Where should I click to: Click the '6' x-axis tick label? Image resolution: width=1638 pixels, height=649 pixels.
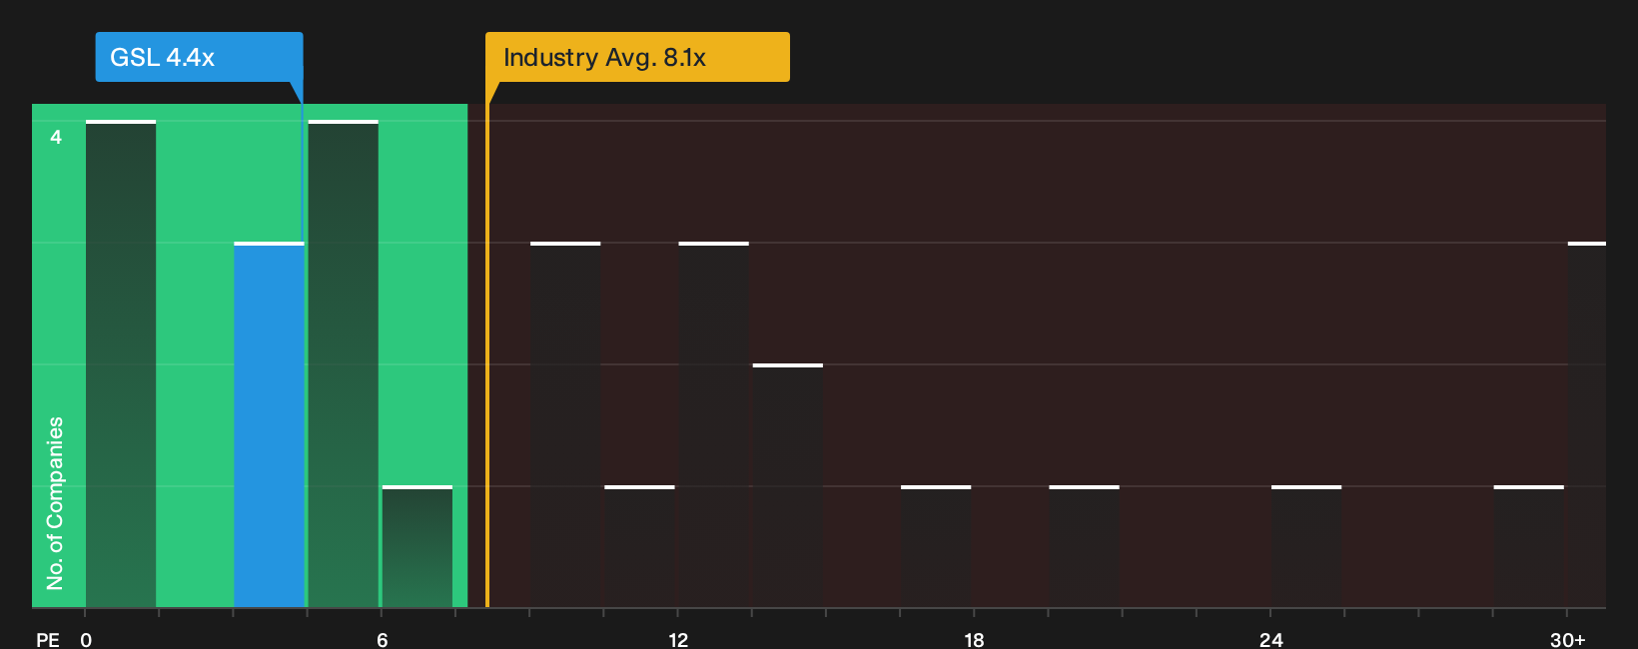pos(383,640)
